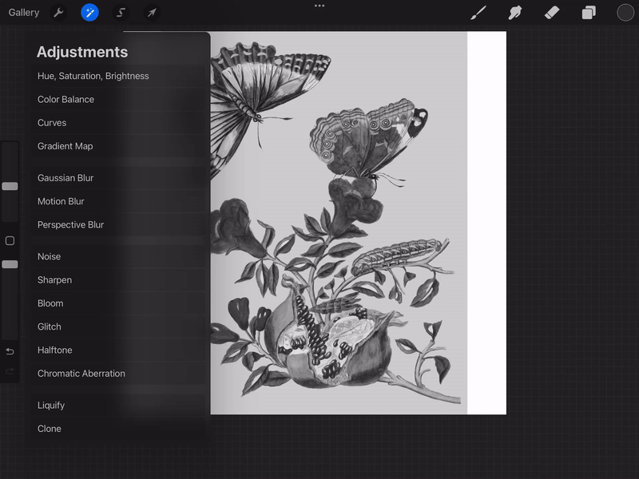The image size is (639, 479).
Task: Tap the three-dot handle at top center
Action: [319, 6]
